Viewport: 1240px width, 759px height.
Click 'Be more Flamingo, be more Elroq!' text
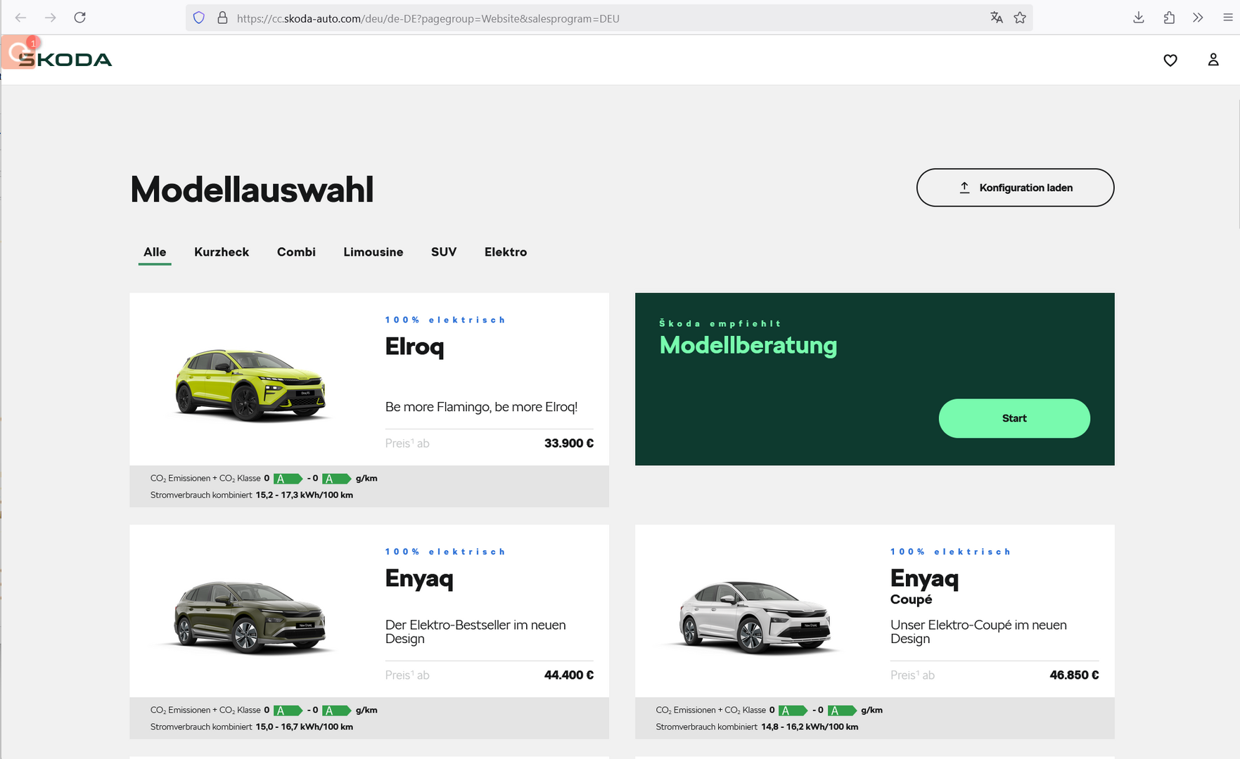pos(481,407)
